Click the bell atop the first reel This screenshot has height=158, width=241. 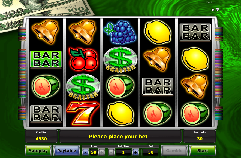46,32
